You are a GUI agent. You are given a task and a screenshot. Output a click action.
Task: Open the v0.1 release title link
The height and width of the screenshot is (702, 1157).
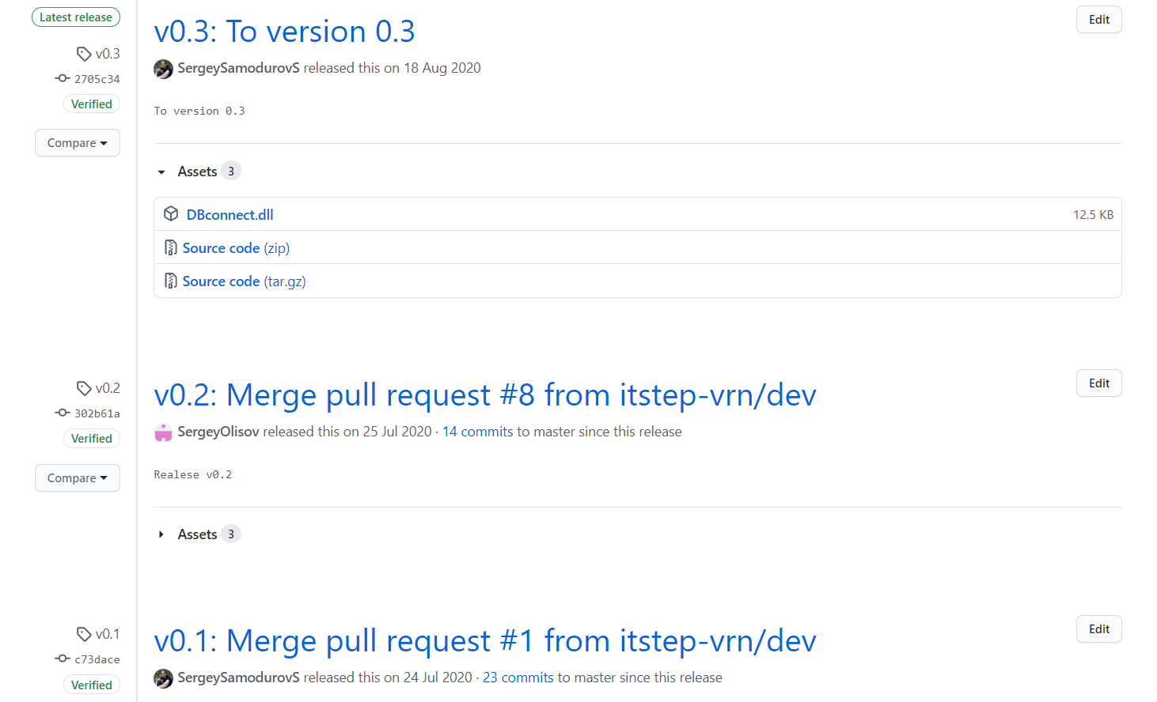point(484,641)
